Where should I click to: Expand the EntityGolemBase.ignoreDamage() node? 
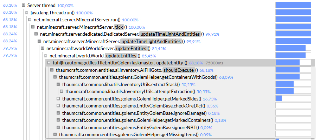[x=58, y=113]
